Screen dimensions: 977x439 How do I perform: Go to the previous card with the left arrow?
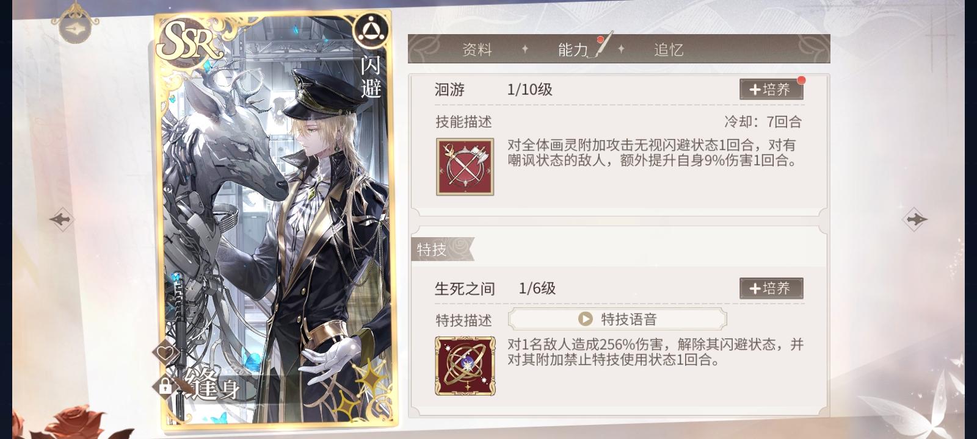[x=61, y=219]
